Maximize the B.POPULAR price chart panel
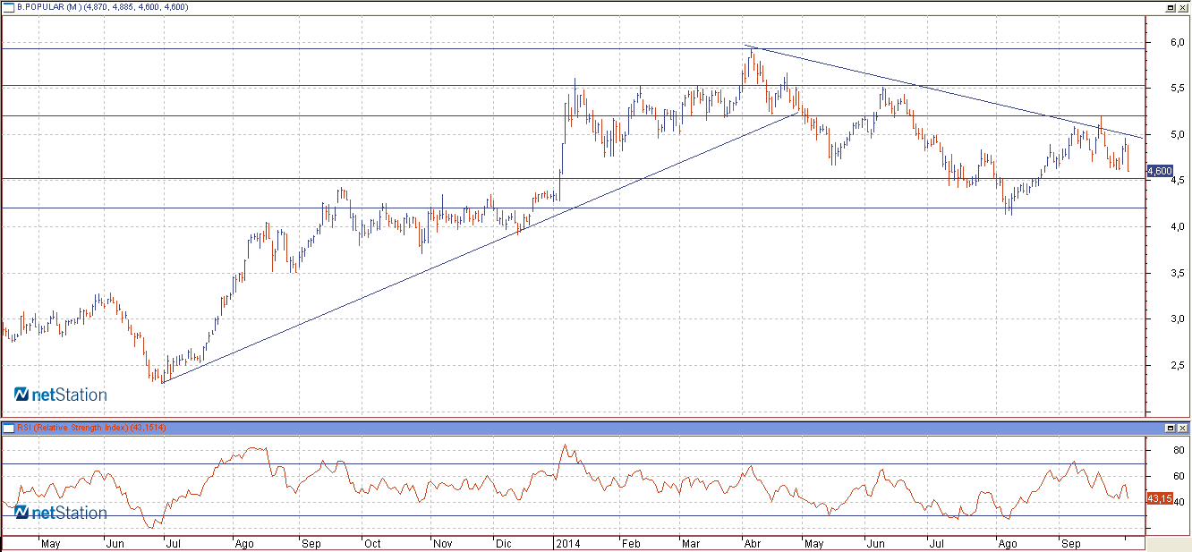The width and height of the screenshot is (1192, 552). click(x=1170, y=7)
